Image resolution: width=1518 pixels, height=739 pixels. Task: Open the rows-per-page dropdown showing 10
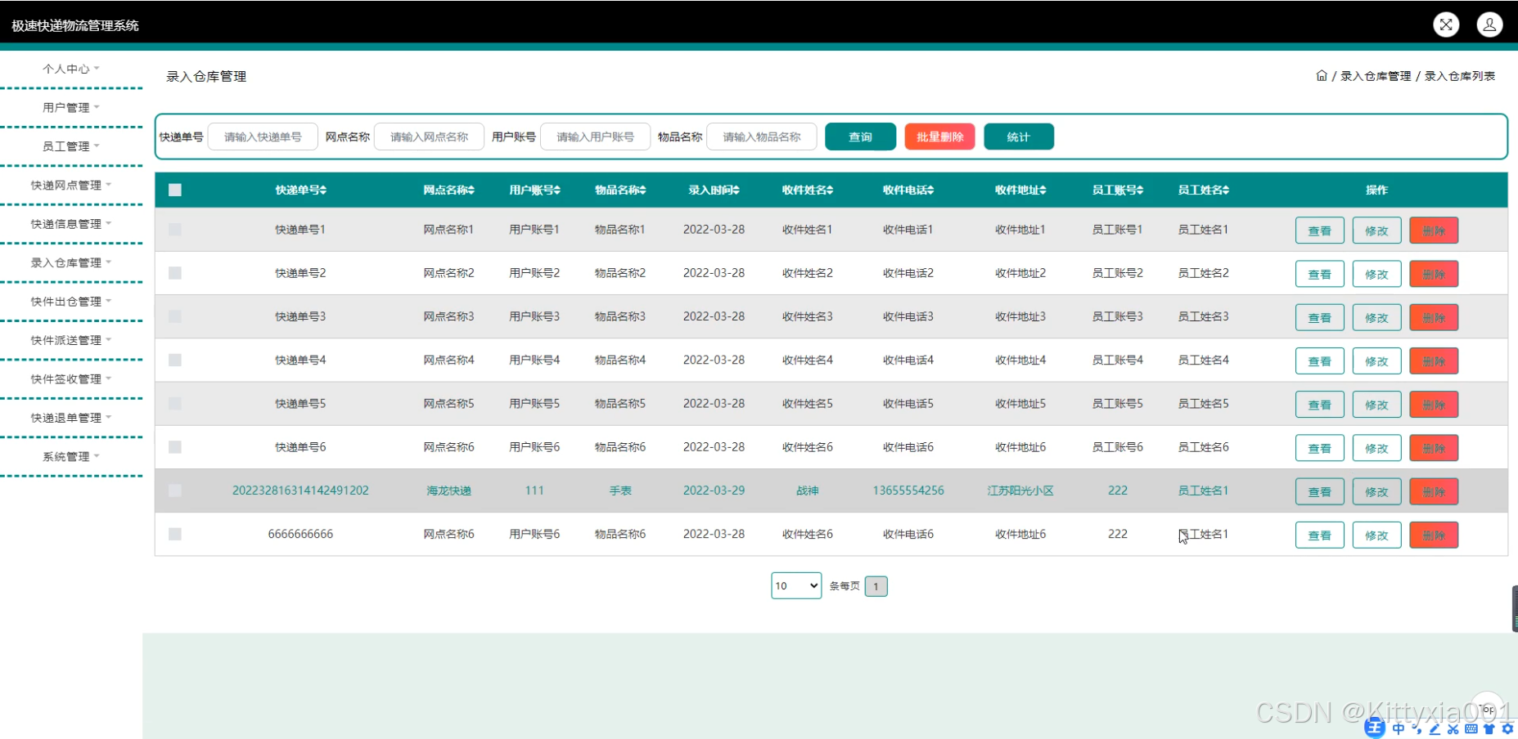click(795, 585)
